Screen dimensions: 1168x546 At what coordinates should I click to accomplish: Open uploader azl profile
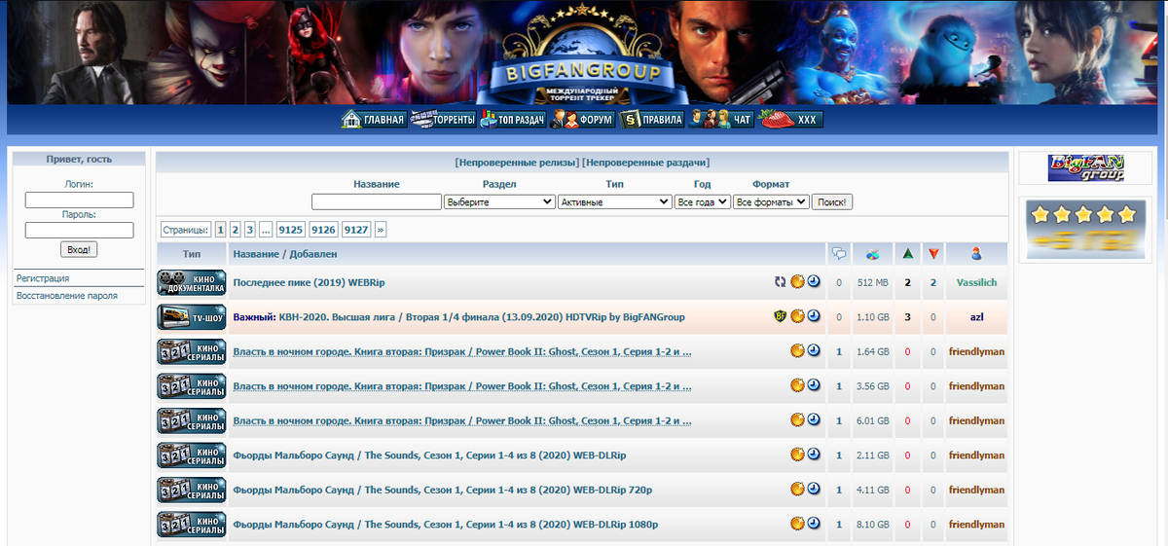(x=976, y=317)
